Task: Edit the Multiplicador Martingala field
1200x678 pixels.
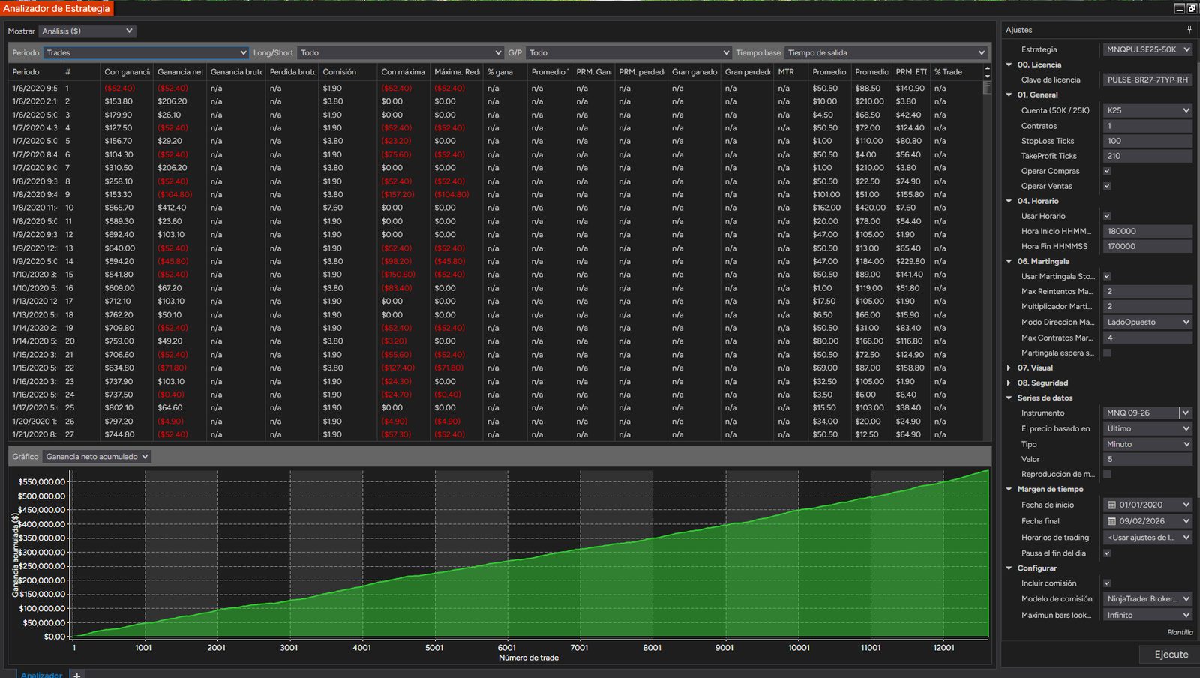Action: coord(1147,306)
